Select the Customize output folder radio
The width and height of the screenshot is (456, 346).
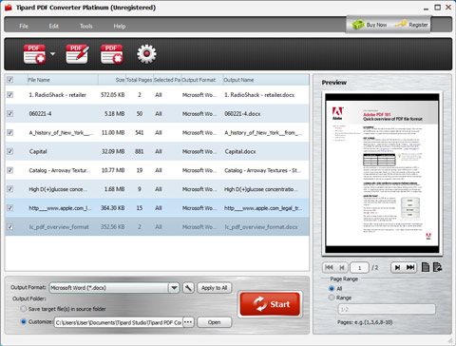tap(24, 321)
